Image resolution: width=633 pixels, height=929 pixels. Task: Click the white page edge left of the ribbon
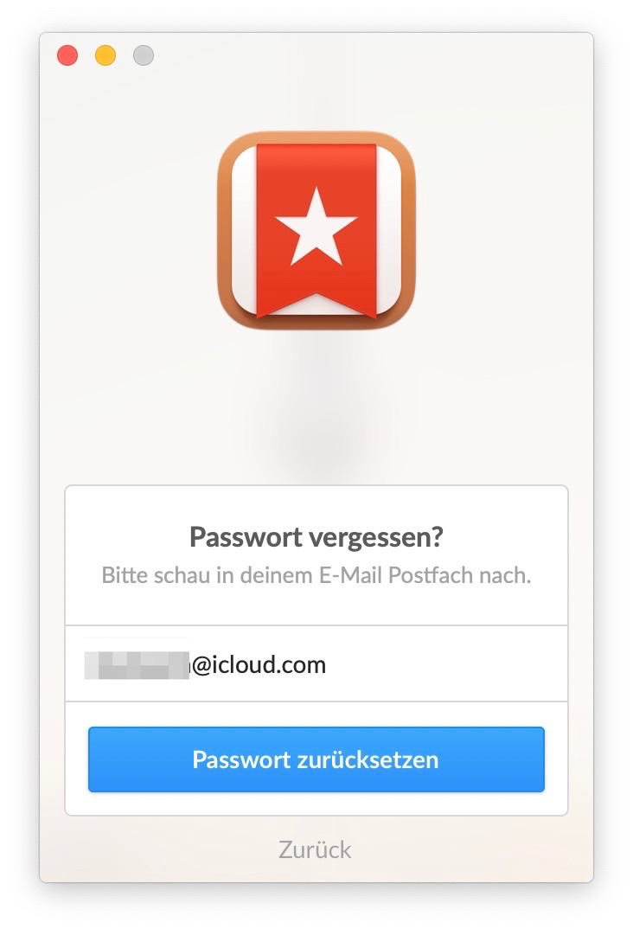pos(244,230)
